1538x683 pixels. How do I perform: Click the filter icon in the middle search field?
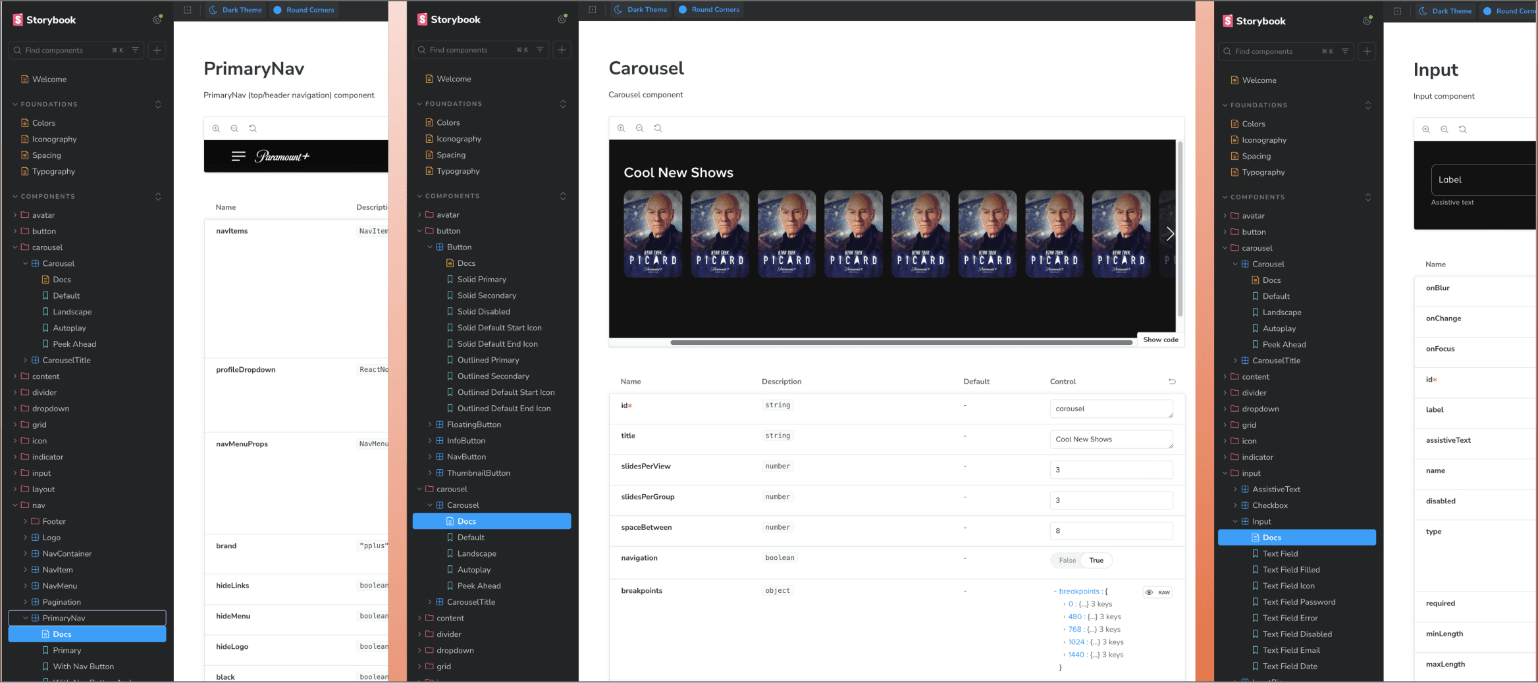click(x=540, y=50)
